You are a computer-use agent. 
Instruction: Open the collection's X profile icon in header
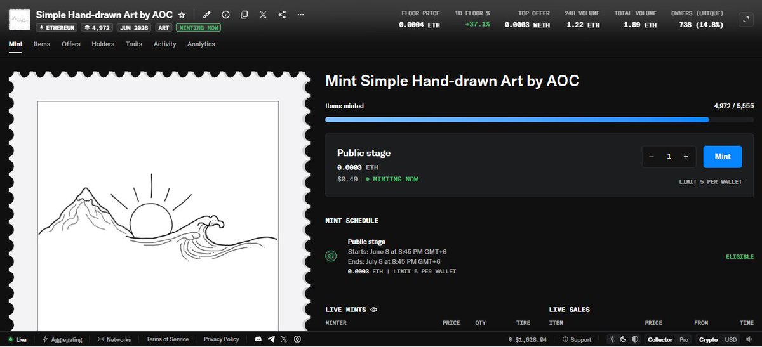263,15
